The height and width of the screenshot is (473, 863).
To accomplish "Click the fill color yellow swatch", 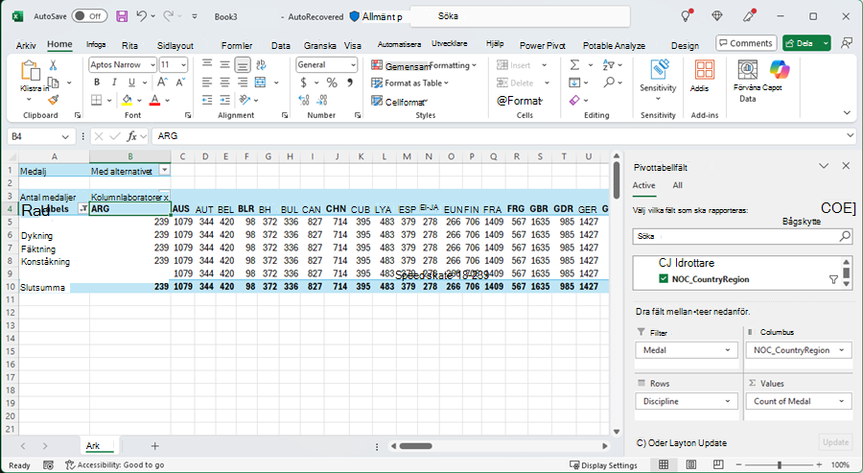I will [128, 100].
